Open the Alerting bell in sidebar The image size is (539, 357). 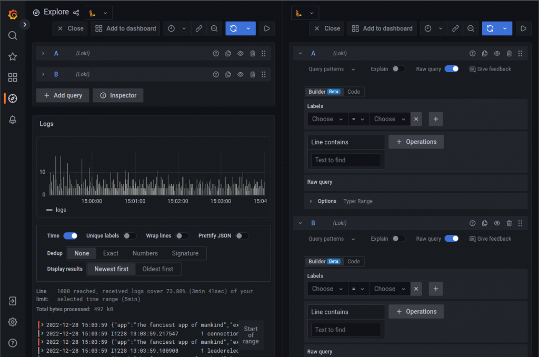pos(13,120)
